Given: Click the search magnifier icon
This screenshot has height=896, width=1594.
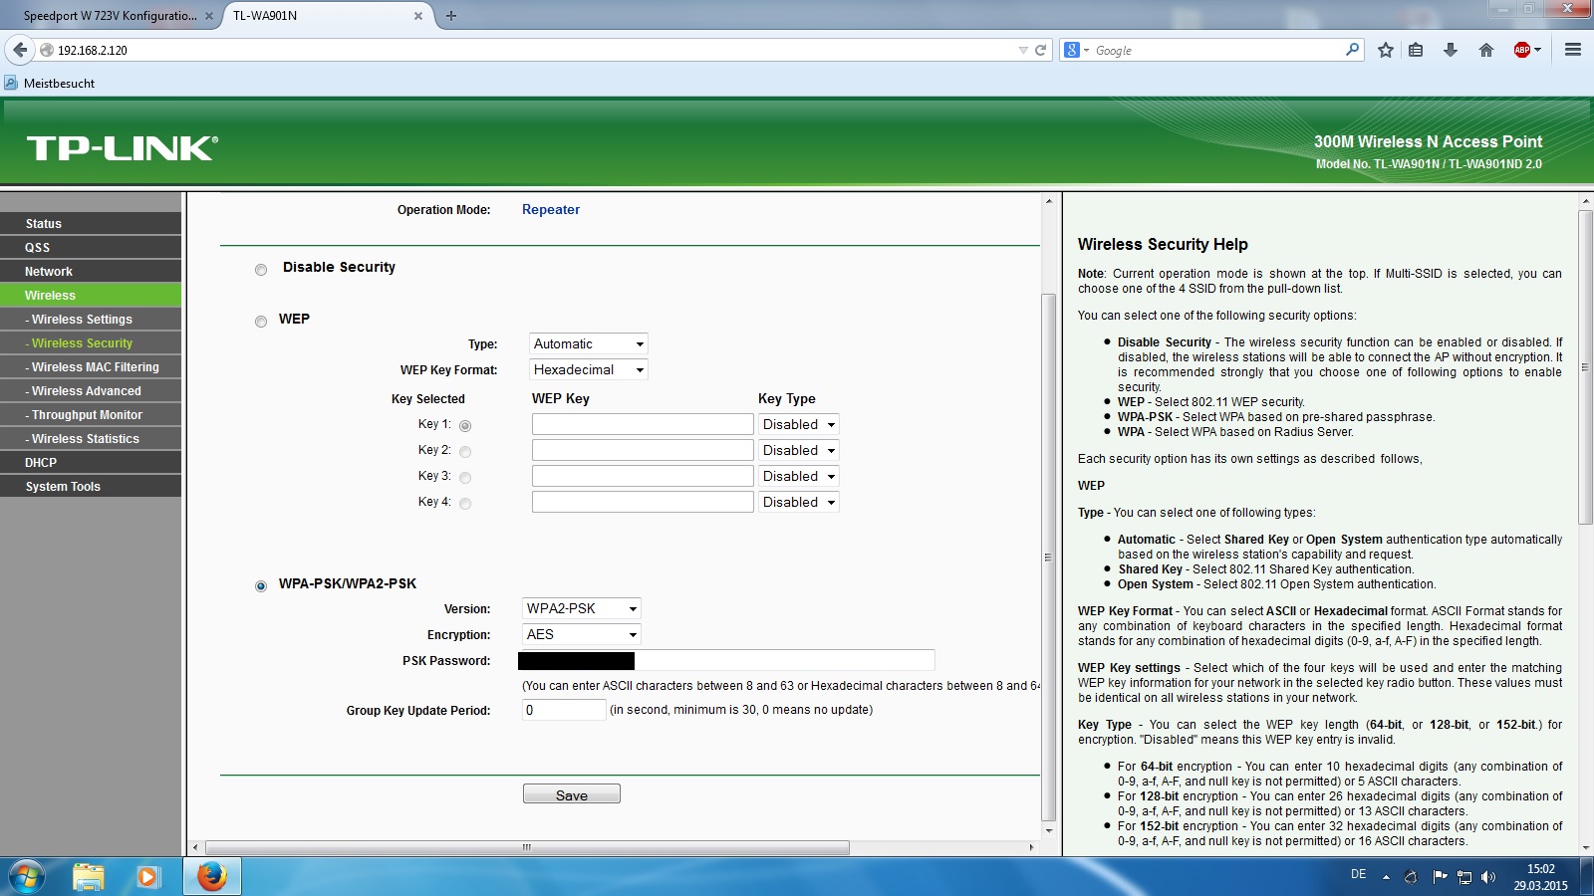Looking at the screenshot, I should (x=1352, y=50).
